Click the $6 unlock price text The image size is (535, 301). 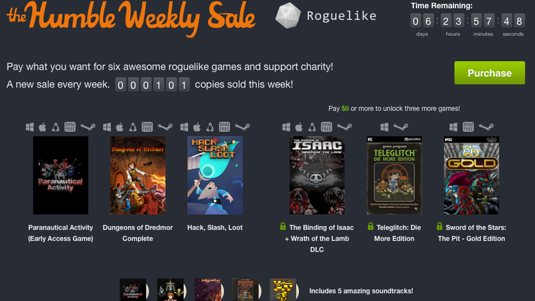tap(345, 108)
